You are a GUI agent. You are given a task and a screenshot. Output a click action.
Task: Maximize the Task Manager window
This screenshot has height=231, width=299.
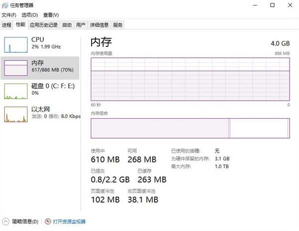pos(273,5)
